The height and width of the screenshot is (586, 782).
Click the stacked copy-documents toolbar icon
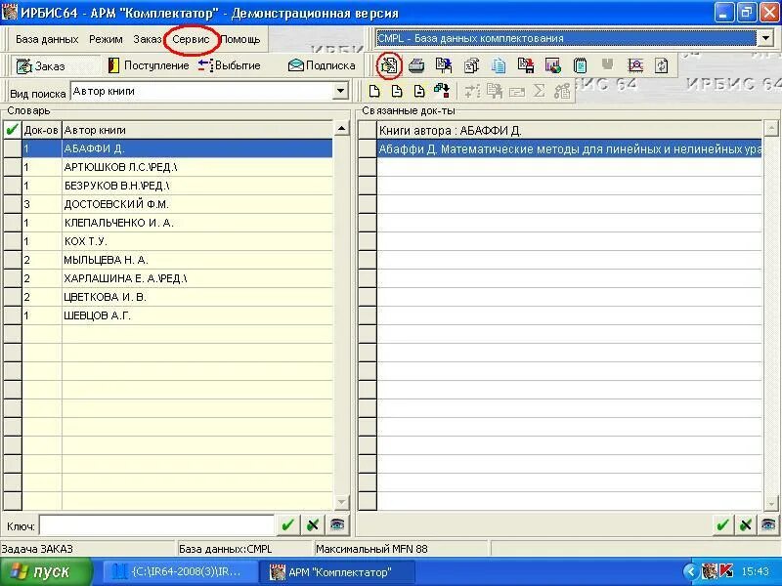[471, 65]
